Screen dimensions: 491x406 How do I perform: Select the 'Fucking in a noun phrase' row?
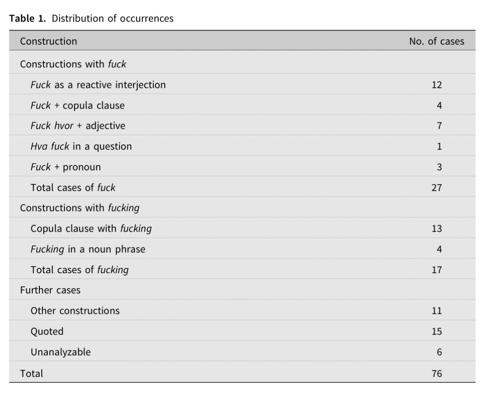click(88, 249)
